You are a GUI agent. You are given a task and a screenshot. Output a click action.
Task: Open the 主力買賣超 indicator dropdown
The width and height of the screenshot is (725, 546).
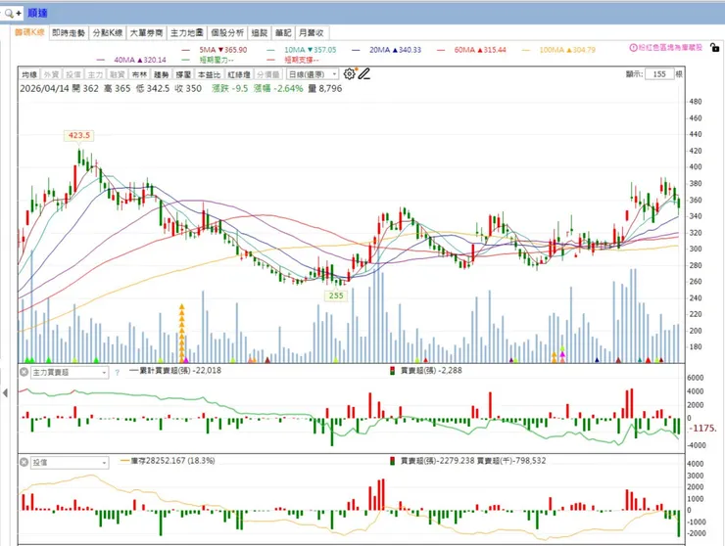pos(70,372)
